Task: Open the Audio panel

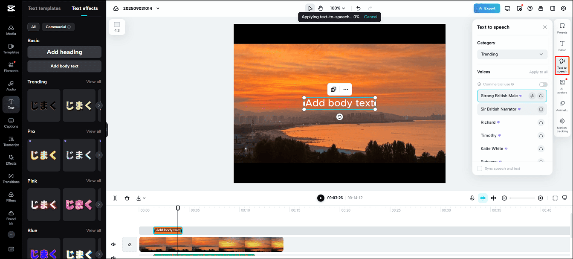Action: pos(11,86)
